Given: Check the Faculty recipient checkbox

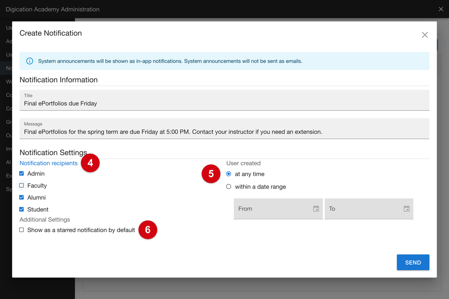Looking at the screenshot, I should pyautogui.click(x=21, y=186).
